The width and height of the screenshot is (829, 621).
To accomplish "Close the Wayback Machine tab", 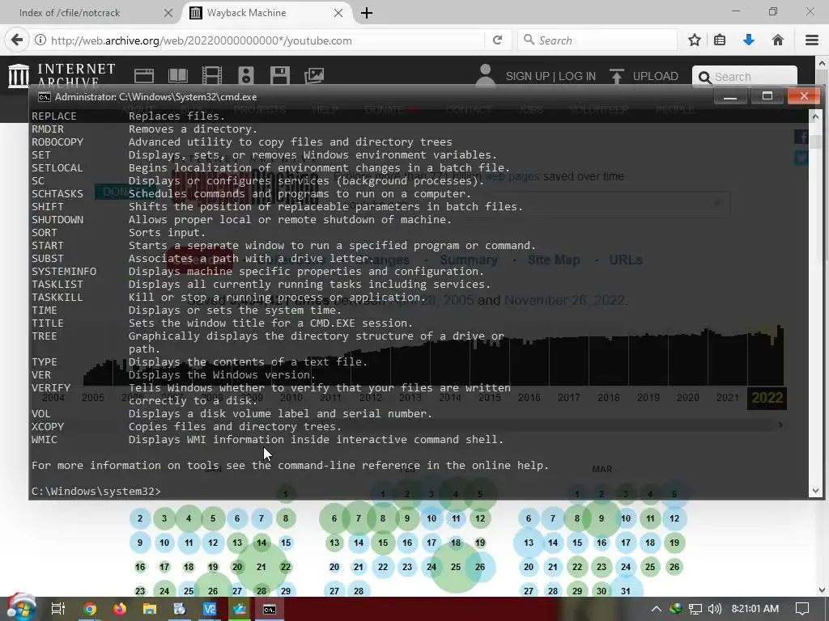I will (x=338, y=13).
